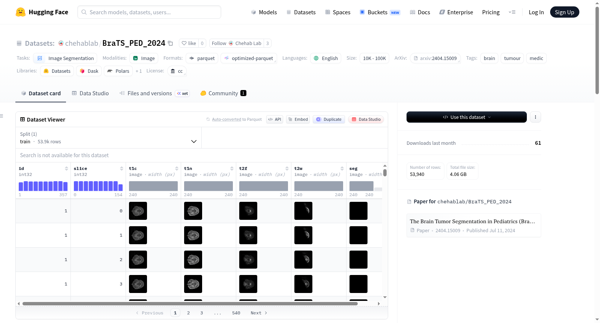The image size is (600, 323).
Task: Open the Files and versions tab
Action: pos(154,93)
